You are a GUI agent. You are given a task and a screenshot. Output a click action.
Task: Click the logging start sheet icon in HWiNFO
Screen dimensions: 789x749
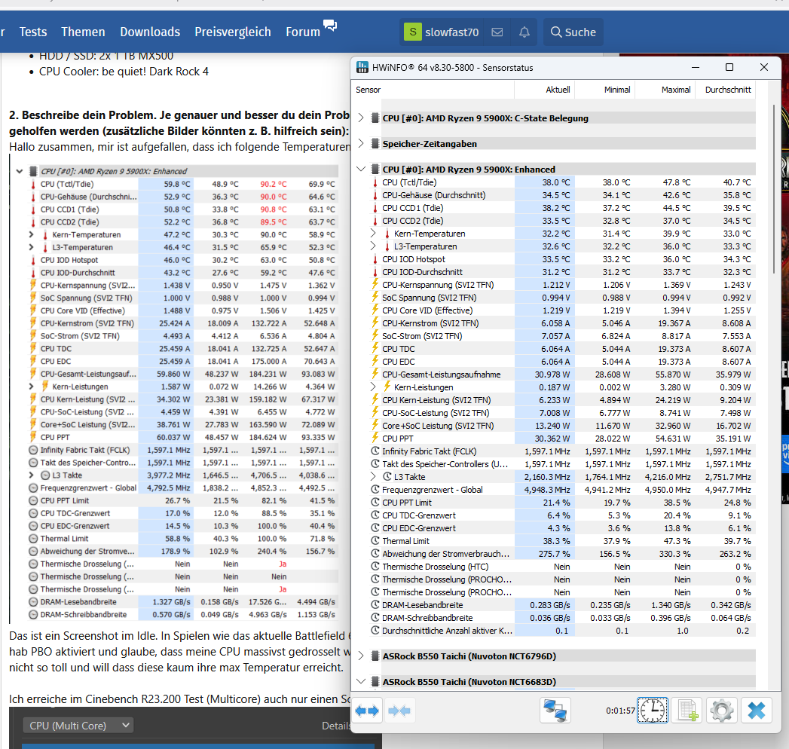click(687, 711)
